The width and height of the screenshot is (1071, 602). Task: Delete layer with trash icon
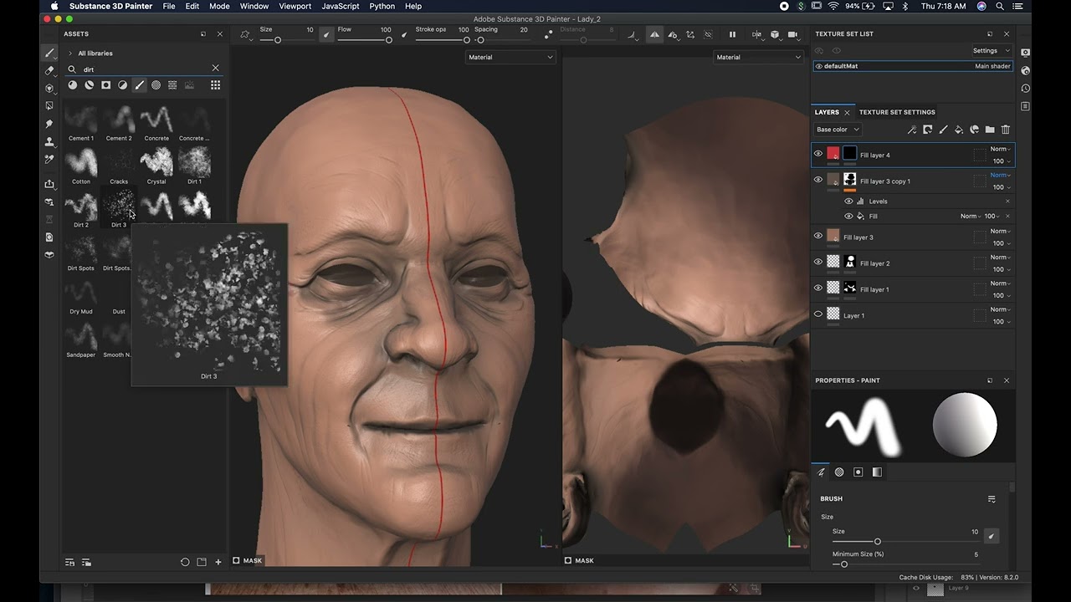click(1006, 130)
